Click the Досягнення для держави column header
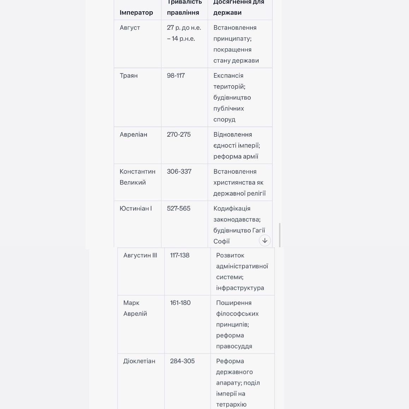409x409 pixels. 239,7
